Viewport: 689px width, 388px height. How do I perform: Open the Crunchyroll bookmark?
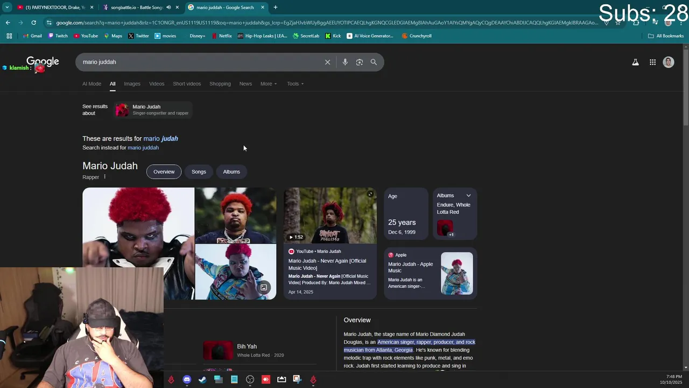click(417, 36)
